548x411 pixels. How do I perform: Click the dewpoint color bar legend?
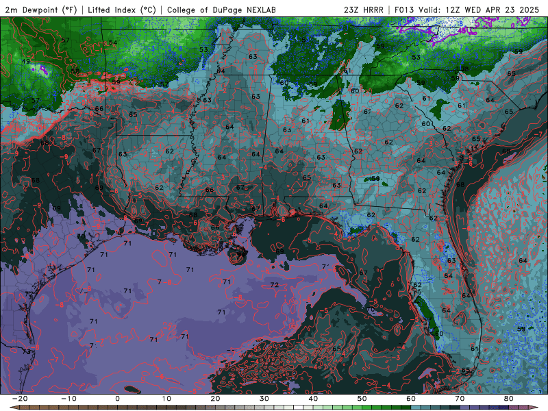[274, 408]
